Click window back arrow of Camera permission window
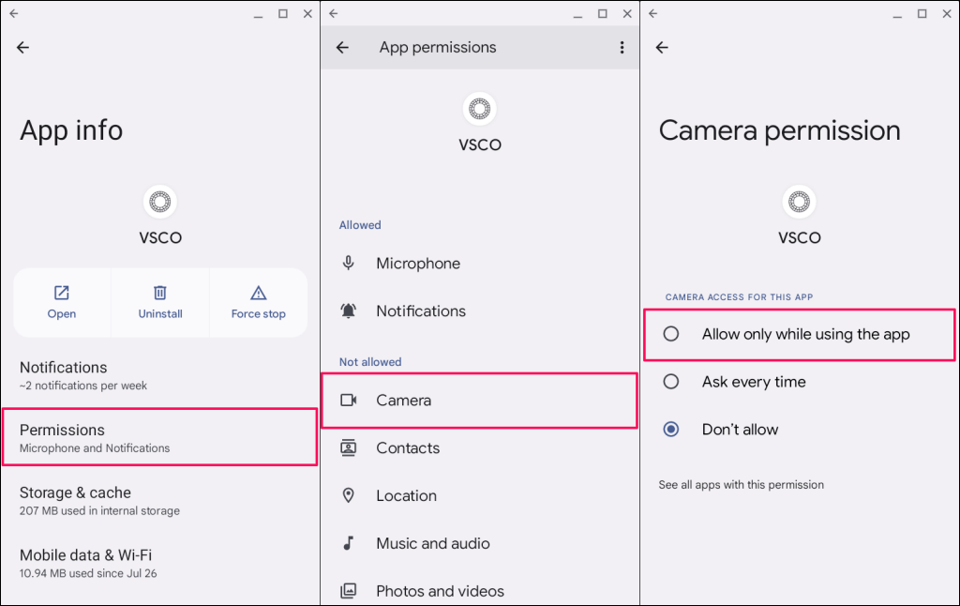The height and width of the screenshot is (606, 960). point(653,13)
